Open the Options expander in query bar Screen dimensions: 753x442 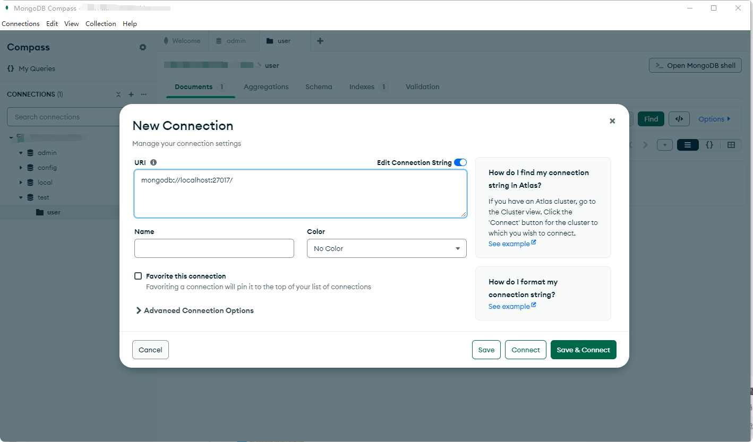point(714,119)
